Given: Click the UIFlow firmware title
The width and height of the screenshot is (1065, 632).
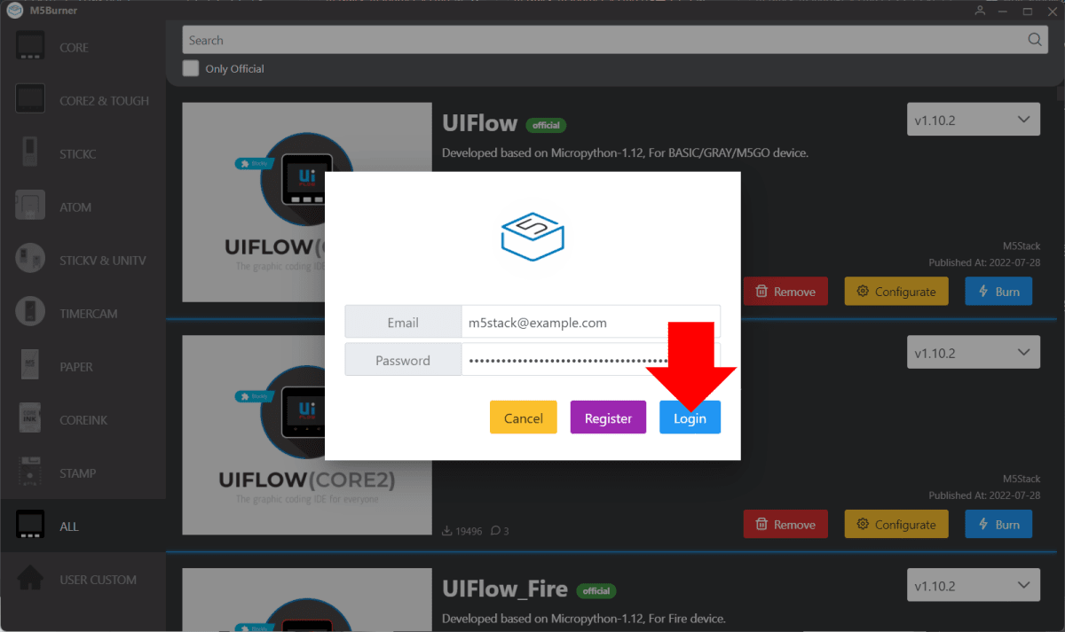Looking at the screenshot, I should tap(480, 123).
